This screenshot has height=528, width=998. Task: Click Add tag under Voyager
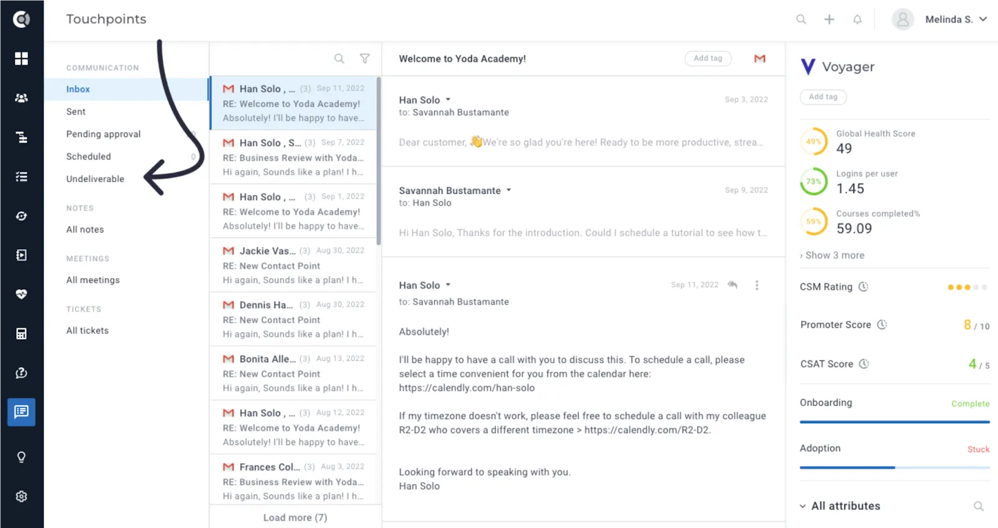click(823, 97)
